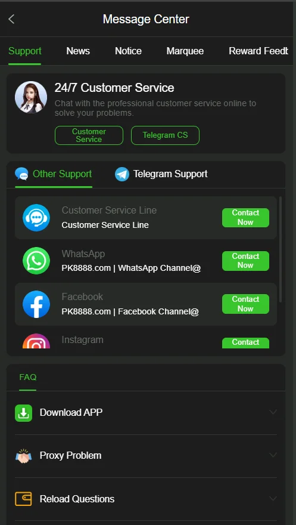Click the Download APP green icon
Screen dimensions: 296x525
pyautogui.click(x=23, y=413)
